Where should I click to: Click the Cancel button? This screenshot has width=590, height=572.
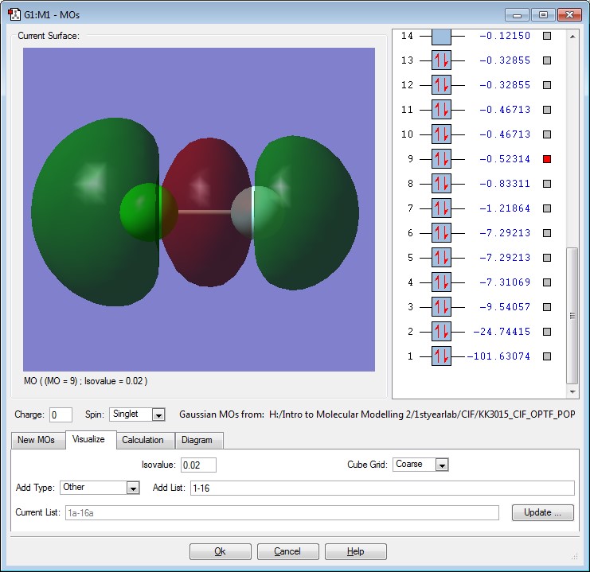pos(288,551)
